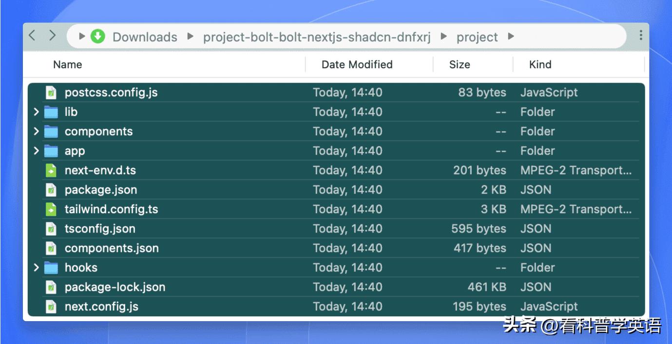672x344 pixels.
Task: Sort files by Size column header
Action: (x=459, y=65)
